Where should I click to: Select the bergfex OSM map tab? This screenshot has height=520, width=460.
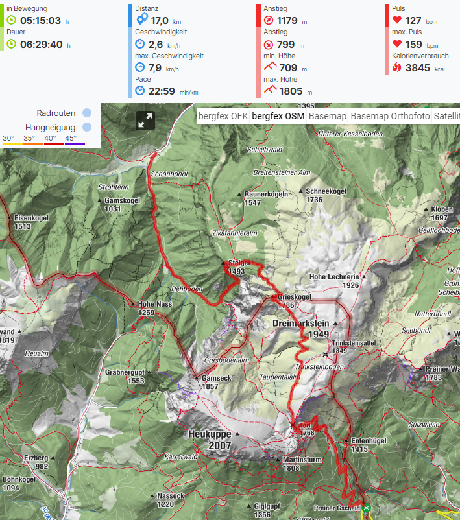coord(278,116)
